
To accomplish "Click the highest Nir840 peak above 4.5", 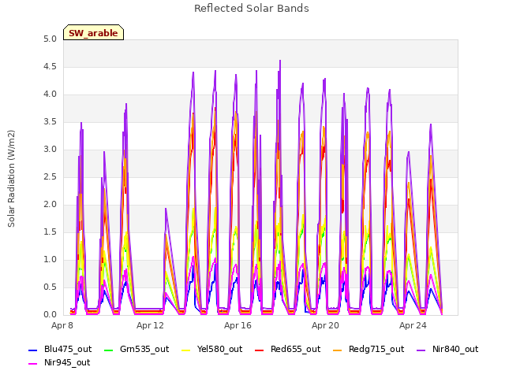I will [x=280, y=61].
